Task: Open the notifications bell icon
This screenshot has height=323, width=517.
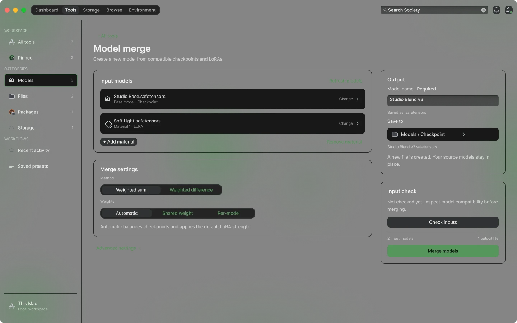Action: pos(497,10)
